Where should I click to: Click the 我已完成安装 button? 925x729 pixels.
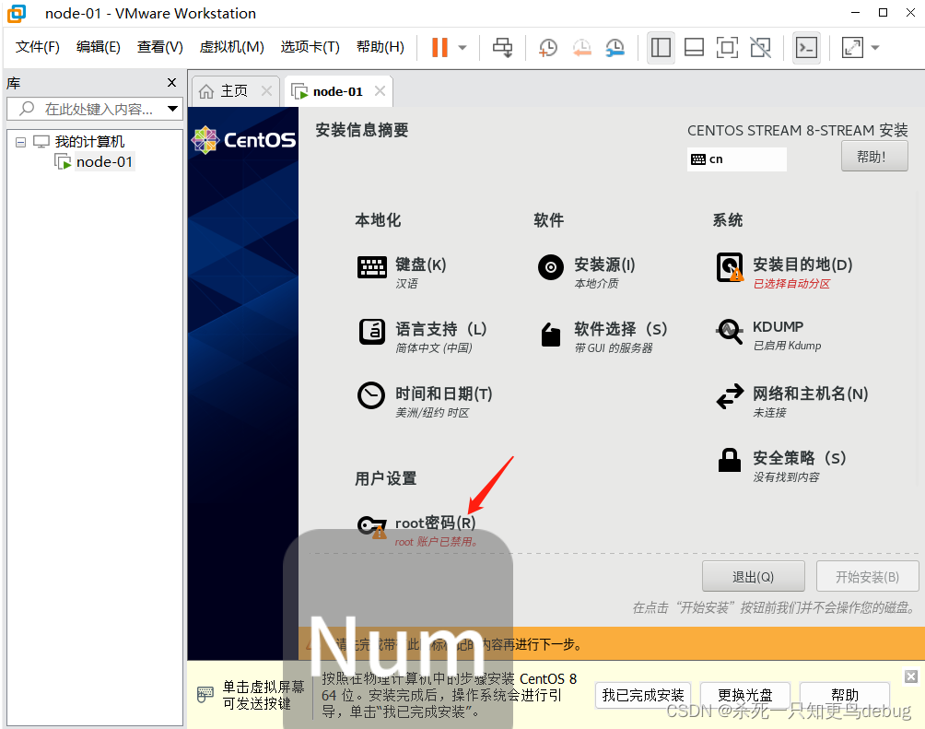click(642, 695)
